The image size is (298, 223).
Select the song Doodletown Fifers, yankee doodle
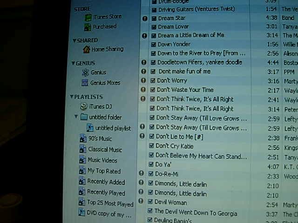click(x=200, y=62)
